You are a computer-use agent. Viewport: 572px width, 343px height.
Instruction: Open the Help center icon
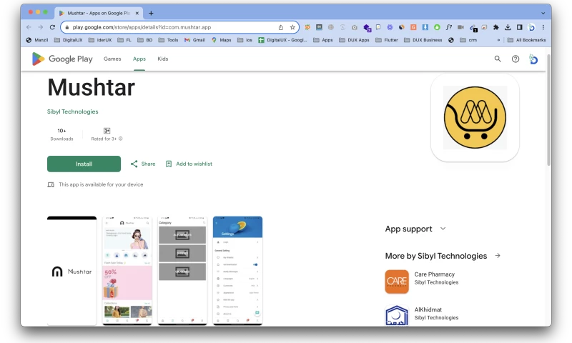pos(516,59)
